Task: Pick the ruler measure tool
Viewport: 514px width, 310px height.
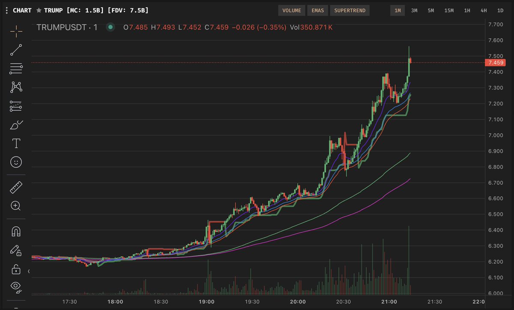Action: 16,187
